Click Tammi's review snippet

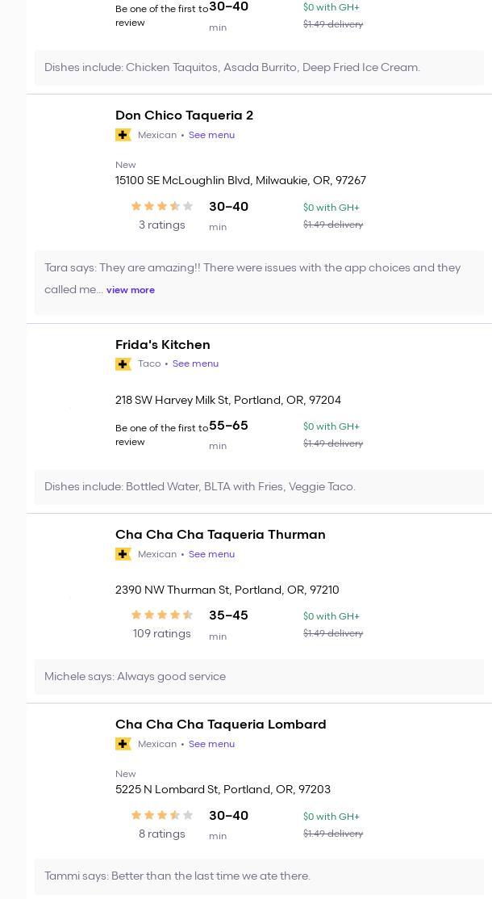[177, 876]
